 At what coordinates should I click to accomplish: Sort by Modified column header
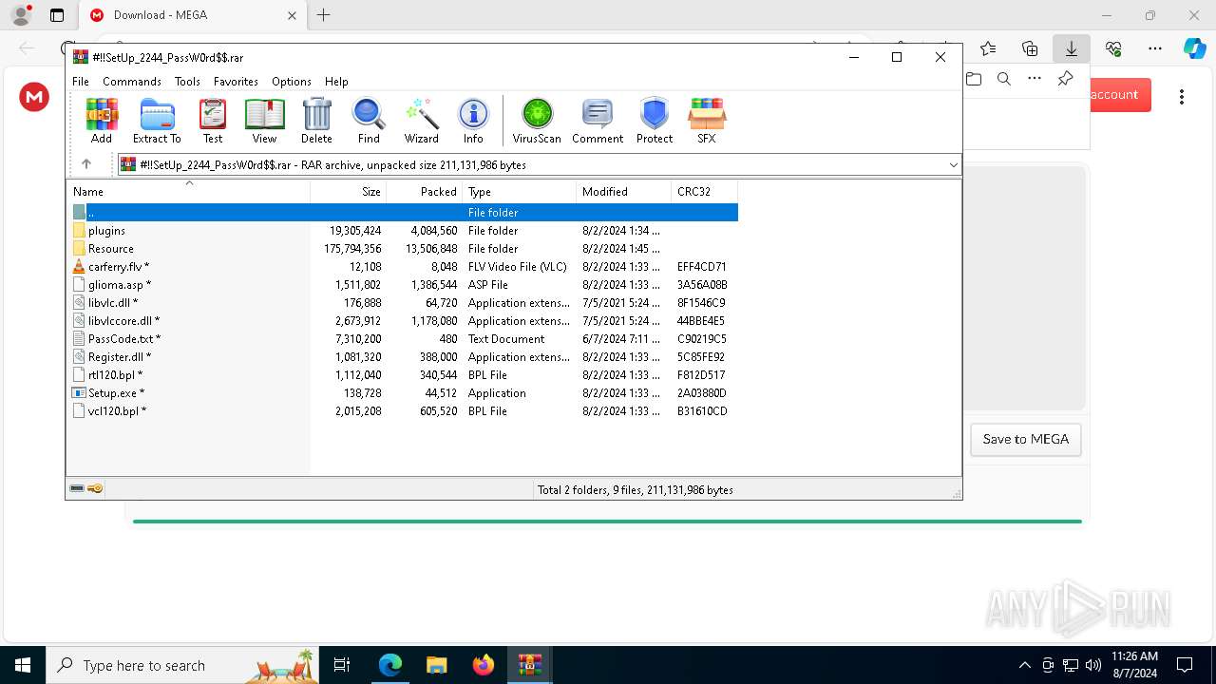(624, 192)
